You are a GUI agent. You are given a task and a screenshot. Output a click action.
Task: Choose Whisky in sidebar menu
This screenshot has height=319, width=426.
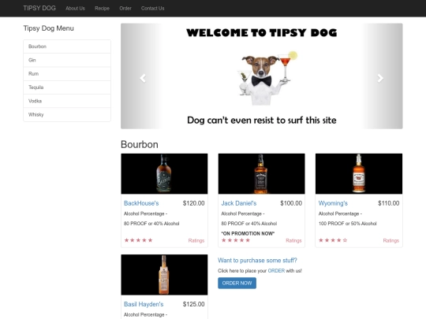point(67,114)
